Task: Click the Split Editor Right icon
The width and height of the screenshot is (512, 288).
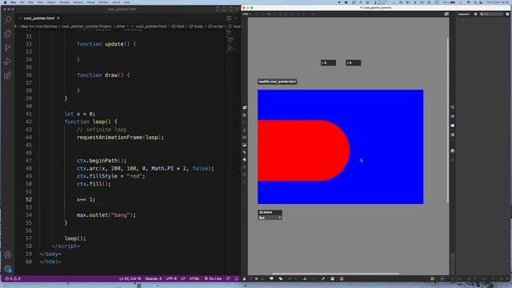Action: click(x=229, y=18)
